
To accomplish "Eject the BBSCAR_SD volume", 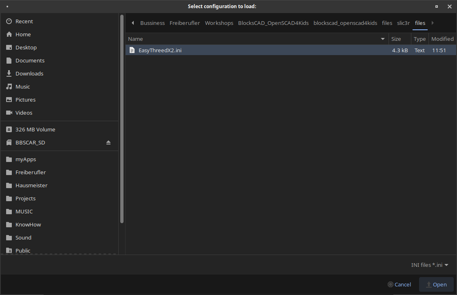I will [x=108, y=142].
